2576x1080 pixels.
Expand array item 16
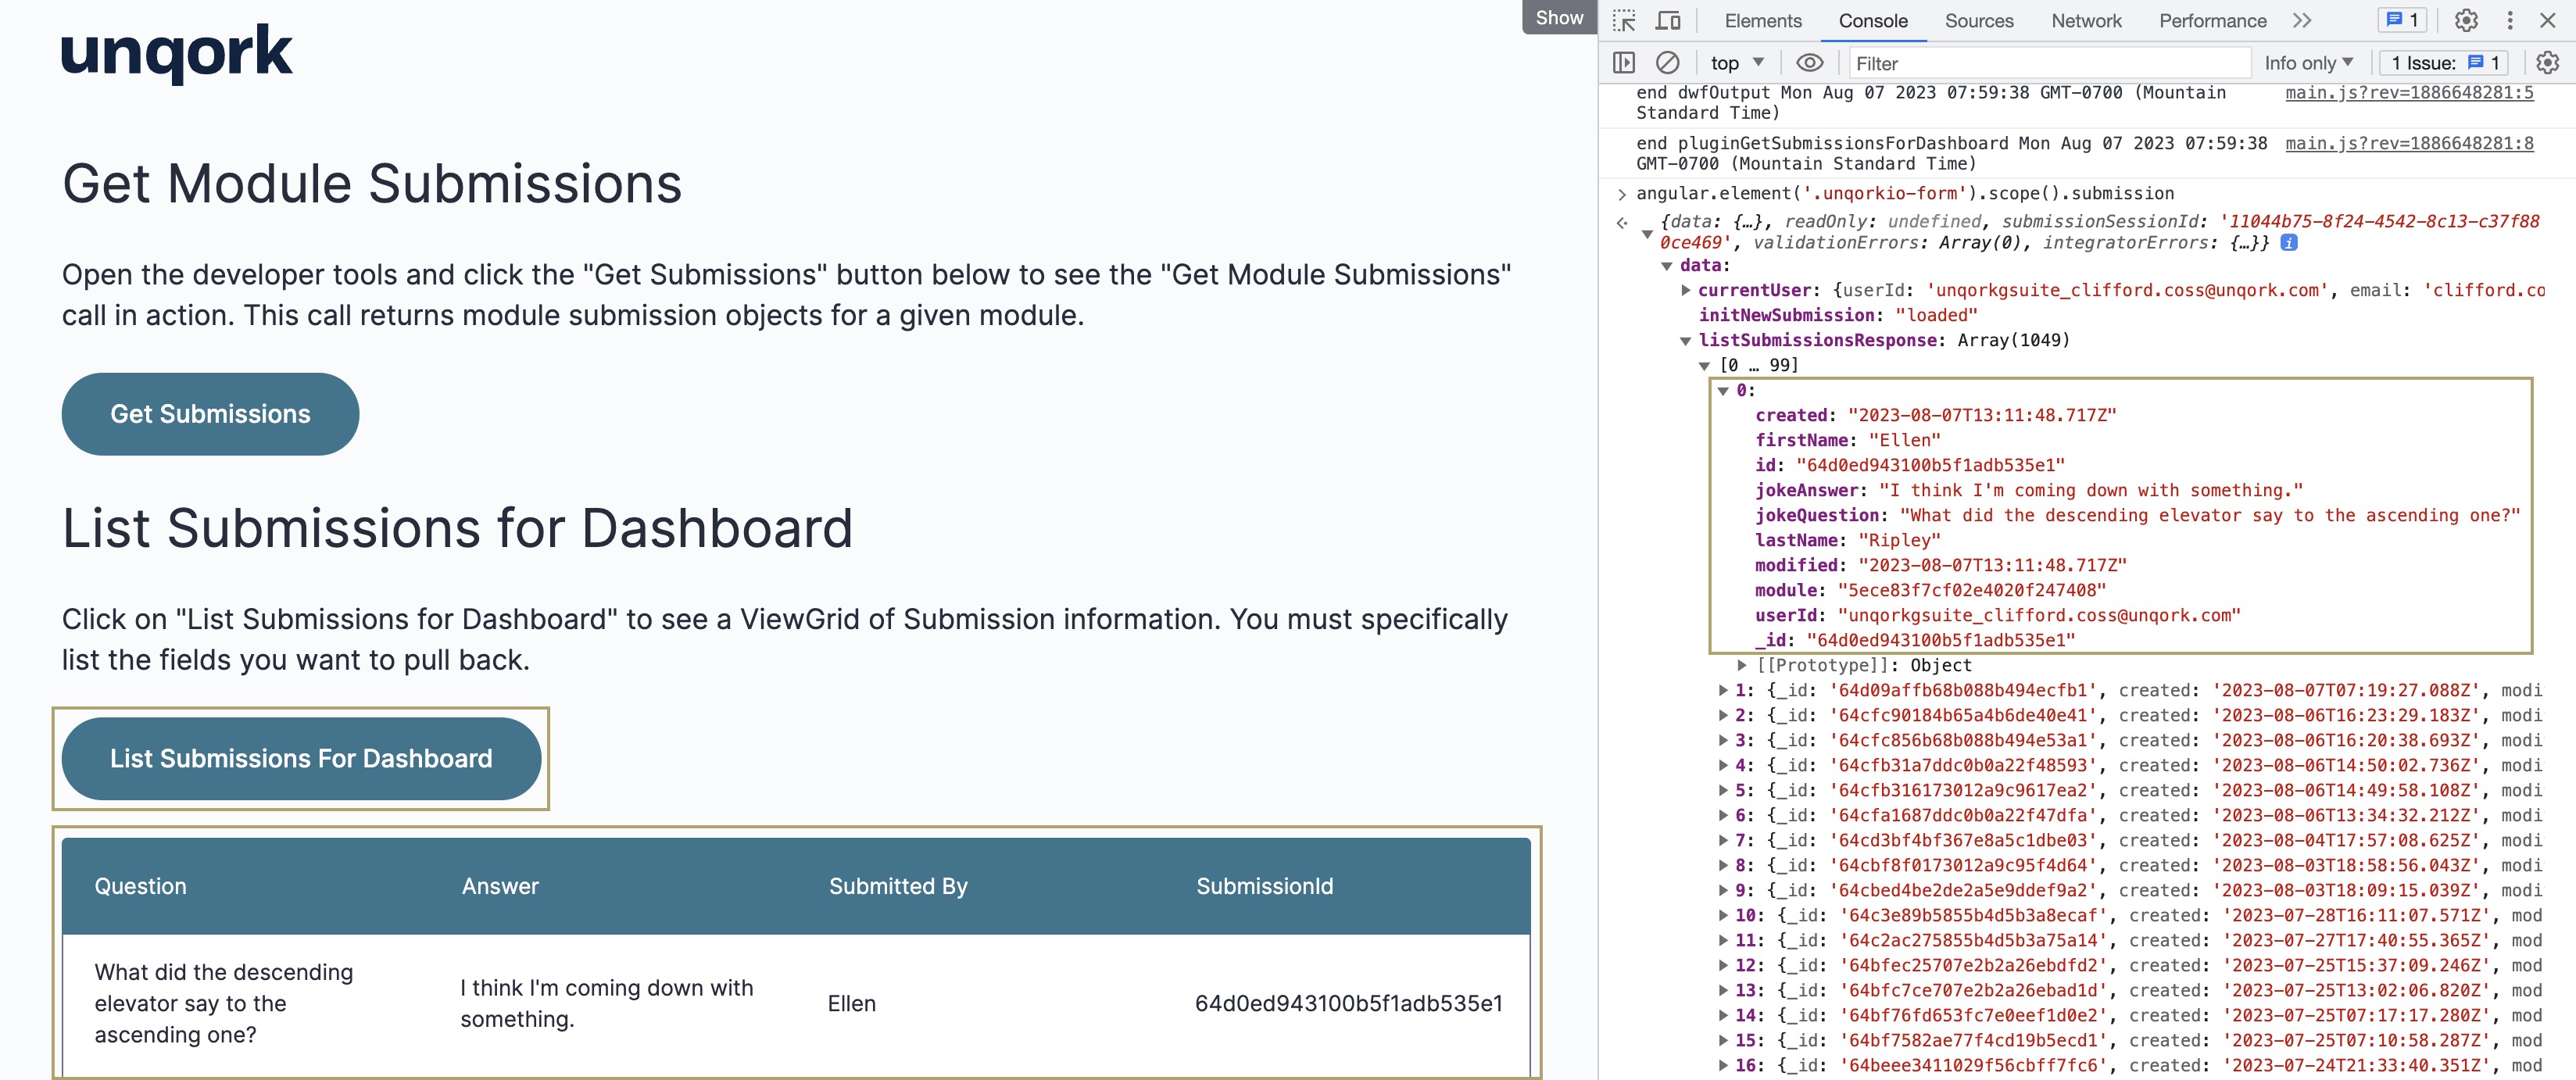pos(1723,1065)
